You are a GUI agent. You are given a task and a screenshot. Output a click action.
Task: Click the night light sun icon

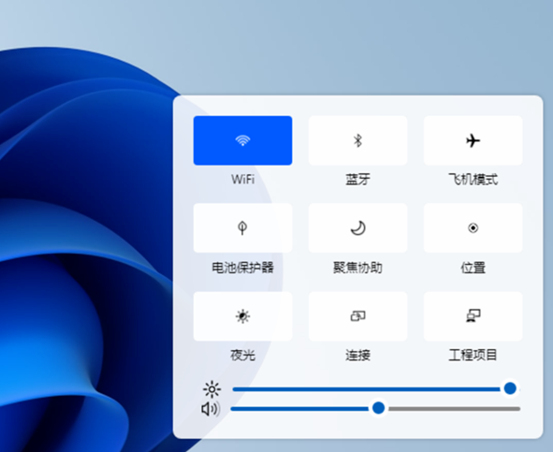(x=242, y=316)
